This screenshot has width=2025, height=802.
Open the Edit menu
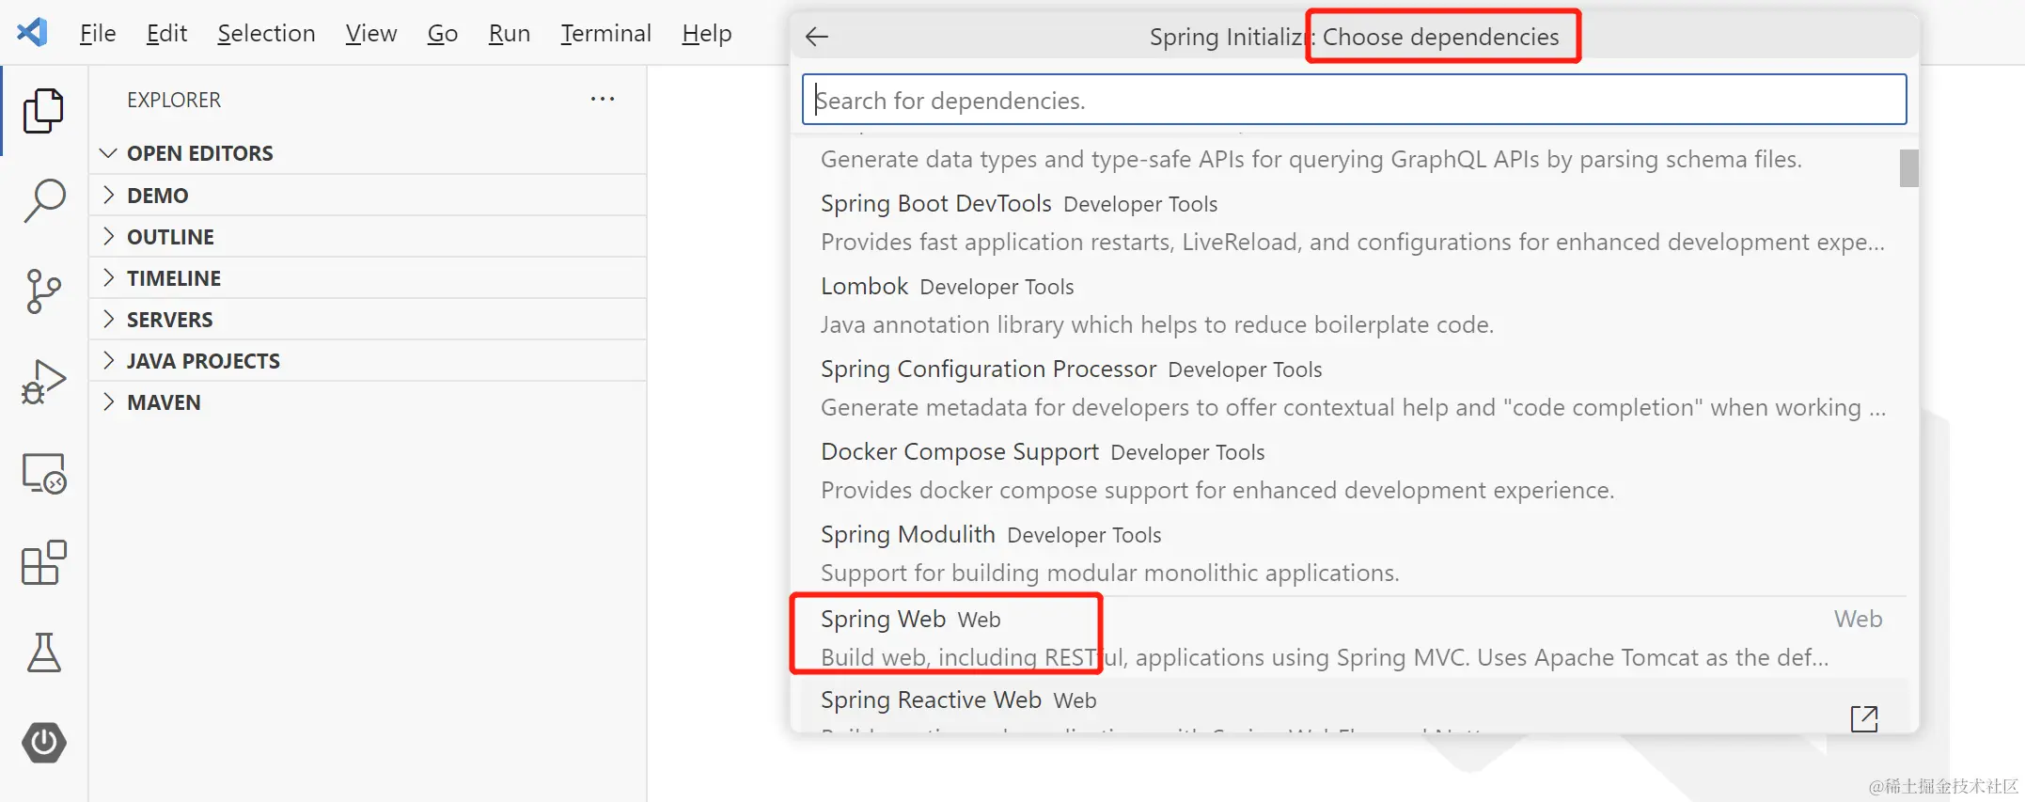166,33
